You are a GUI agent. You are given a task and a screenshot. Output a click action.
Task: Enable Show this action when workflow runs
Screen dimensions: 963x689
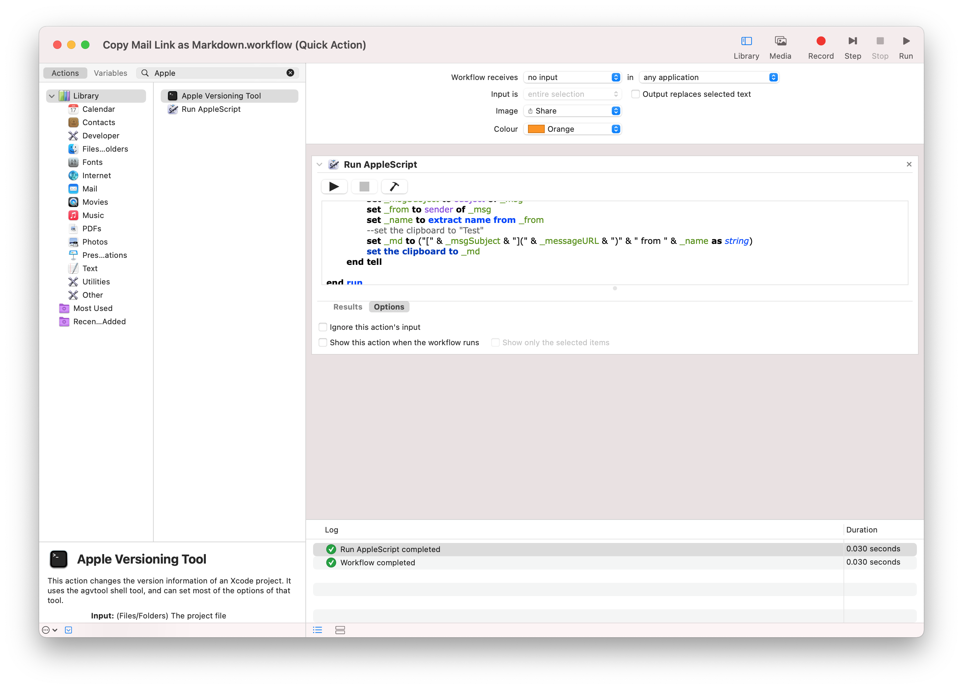(x=323, y=342)
